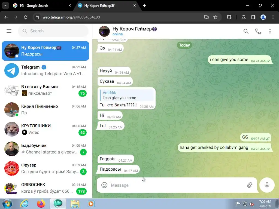The width and height of the screenshot is (279, 209).
Task: Click the 'Faggots' message bubble
Action: click(x=116, y=159)
